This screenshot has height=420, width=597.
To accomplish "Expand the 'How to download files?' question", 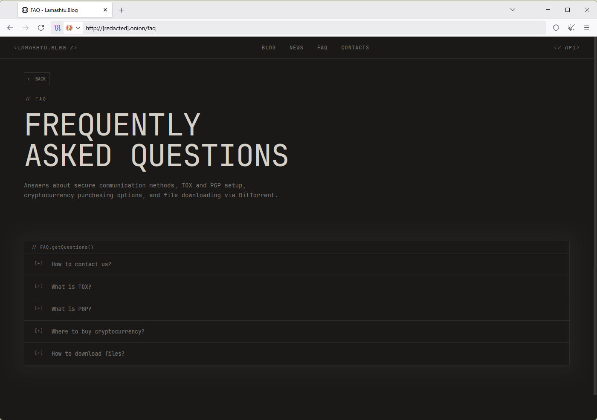I will [297, 354].
